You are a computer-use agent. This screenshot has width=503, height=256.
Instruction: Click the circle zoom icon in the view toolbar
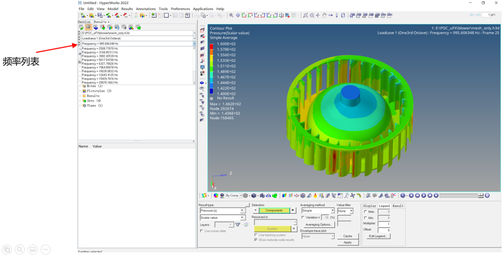[312, 15]
